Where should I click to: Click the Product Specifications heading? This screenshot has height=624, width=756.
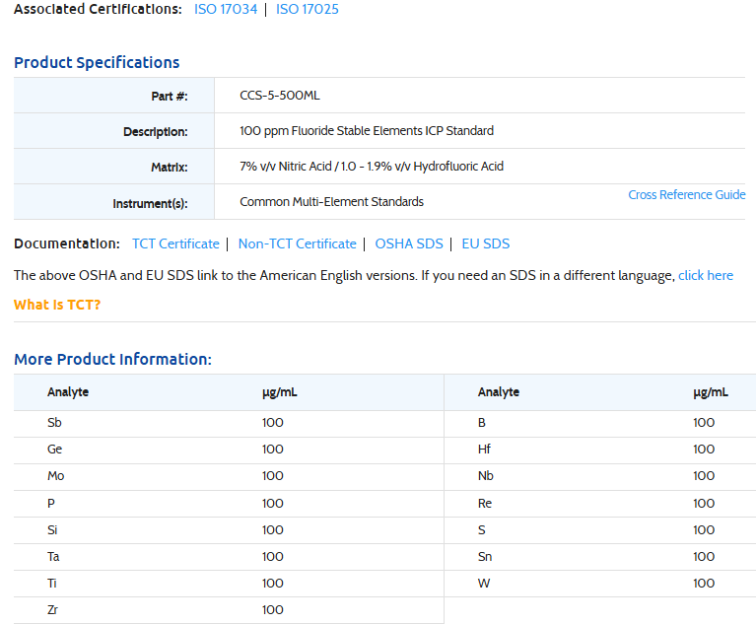pyautogui.click(x=97, y=62)
